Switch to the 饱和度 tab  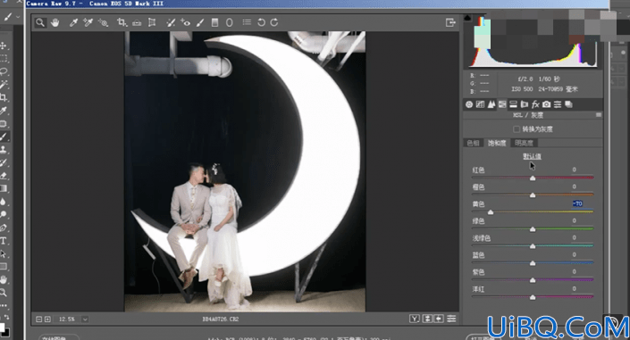point(497,143)
